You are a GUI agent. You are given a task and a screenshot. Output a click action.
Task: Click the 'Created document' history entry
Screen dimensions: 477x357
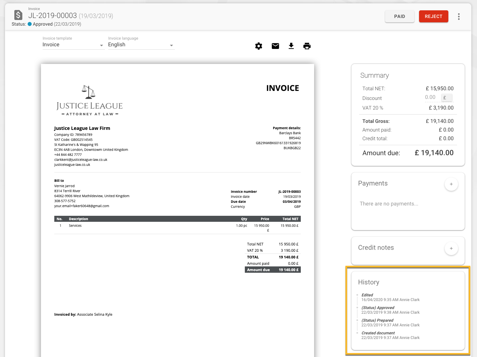point(390,335)
